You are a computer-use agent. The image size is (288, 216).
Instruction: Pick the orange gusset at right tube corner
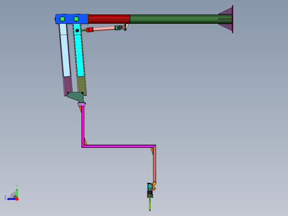click(152, 150)
